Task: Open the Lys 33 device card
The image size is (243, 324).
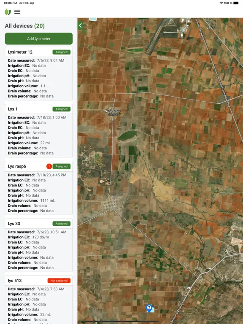Action: (x=39, y=245)
